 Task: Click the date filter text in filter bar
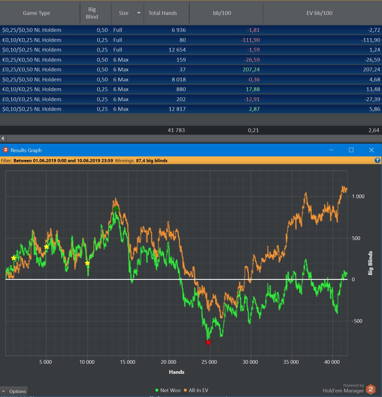(63, 160)
